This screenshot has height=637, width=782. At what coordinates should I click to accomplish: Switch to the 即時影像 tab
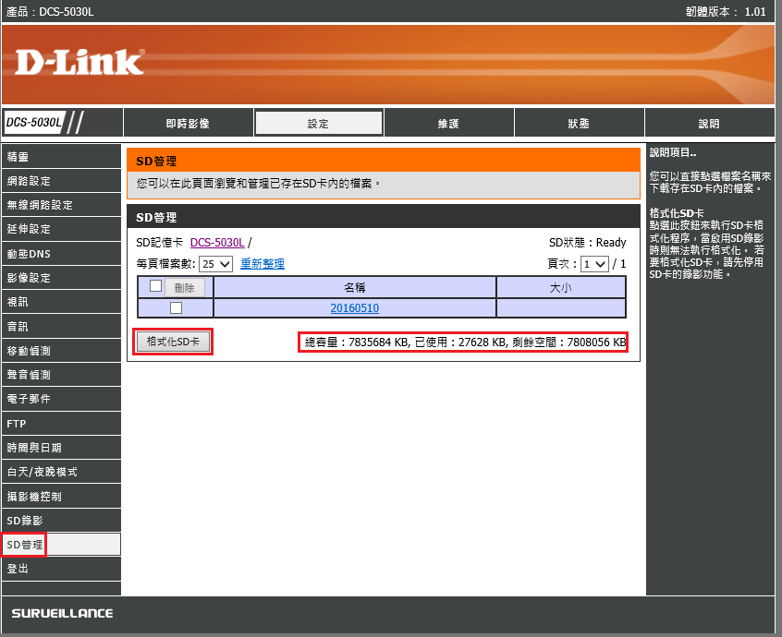pos(188,124)
